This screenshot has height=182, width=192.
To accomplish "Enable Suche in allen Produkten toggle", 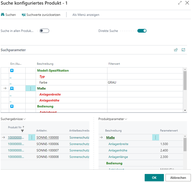I will click(44, 31).
